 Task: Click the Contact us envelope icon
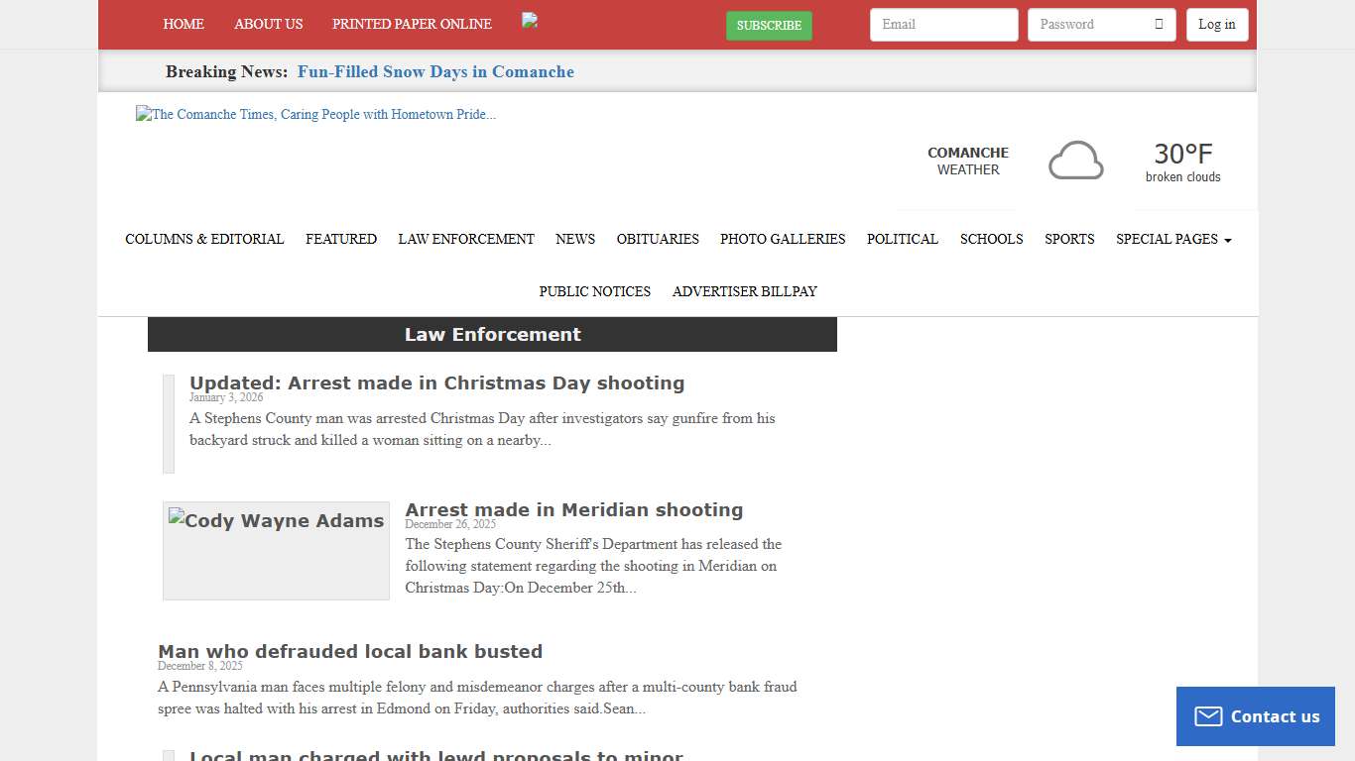(x=1208, y=715)
